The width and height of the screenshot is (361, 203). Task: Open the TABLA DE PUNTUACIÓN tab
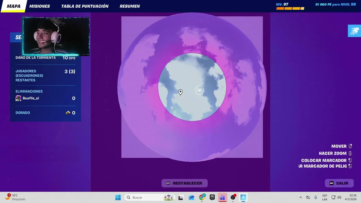85,6
